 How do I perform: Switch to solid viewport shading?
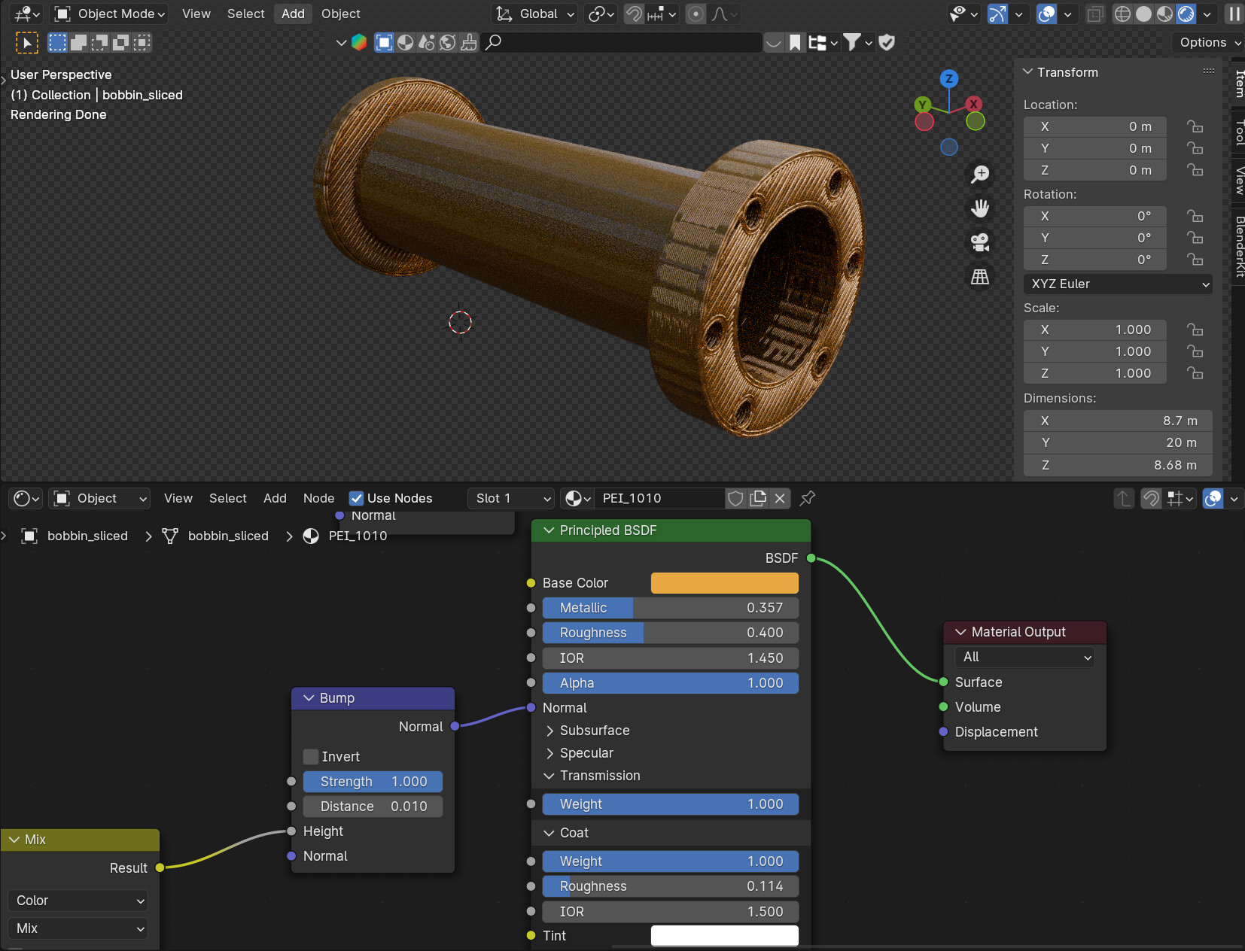click(x=1143, y=14)
